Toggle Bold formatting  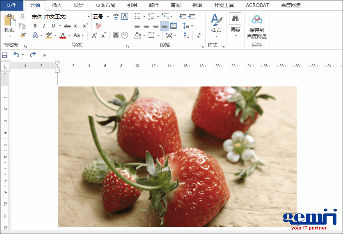click(35, 26)
